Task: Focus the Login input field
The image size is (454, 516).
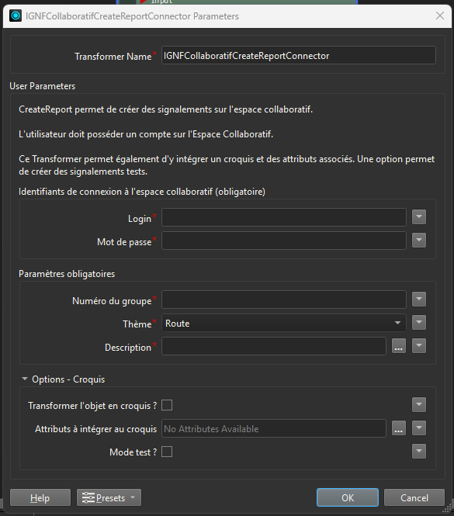Action: (284, 217)
